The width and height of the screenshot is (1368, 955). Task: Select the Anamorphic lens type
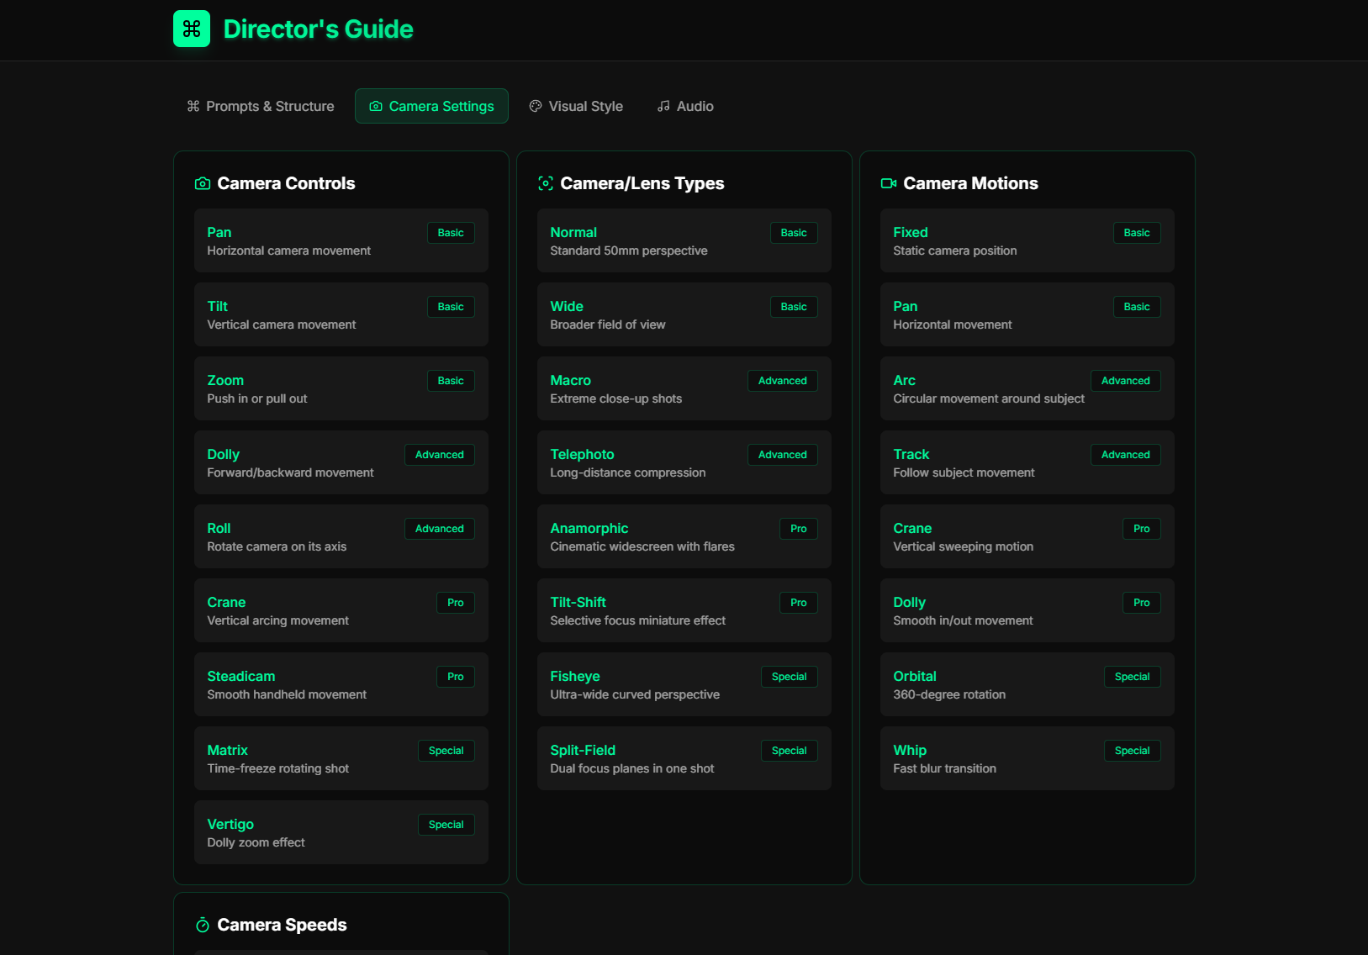point(684,536)
